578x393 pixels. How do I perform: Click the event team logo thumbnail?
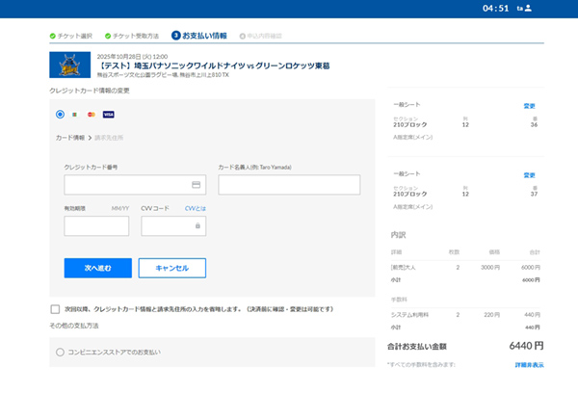click(x=70, y=65)
